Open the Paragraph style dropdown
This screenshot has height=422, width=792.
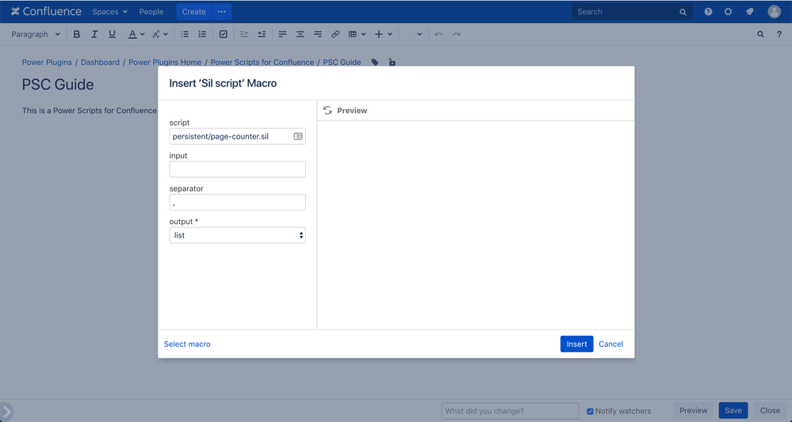point(36,34)
